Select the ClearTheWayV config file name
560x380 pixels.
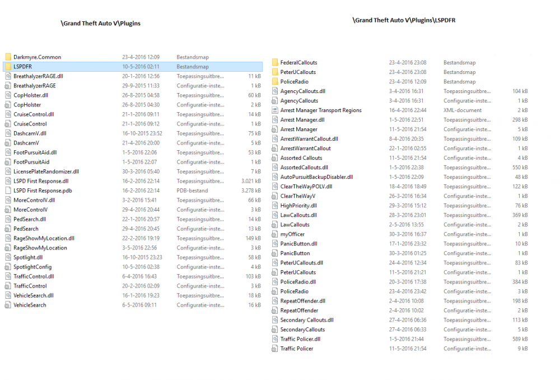(298, 196)
